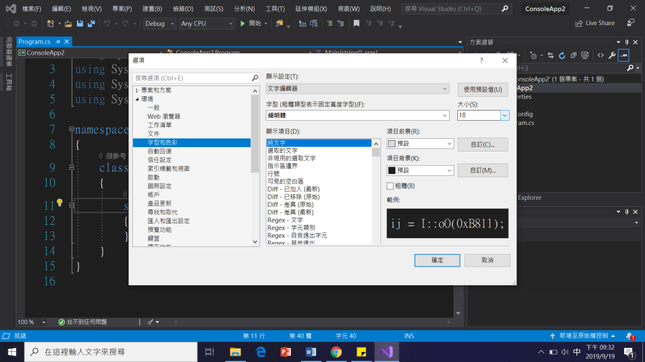Click the help question mark in Options dialog
Screen dimensions: 645x362
point(481,60)
